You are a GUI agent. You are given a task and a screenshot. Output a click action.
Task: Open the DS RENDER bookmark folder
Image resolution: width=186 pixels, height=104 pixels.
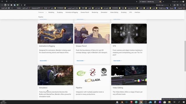click(x=61, y=8)
